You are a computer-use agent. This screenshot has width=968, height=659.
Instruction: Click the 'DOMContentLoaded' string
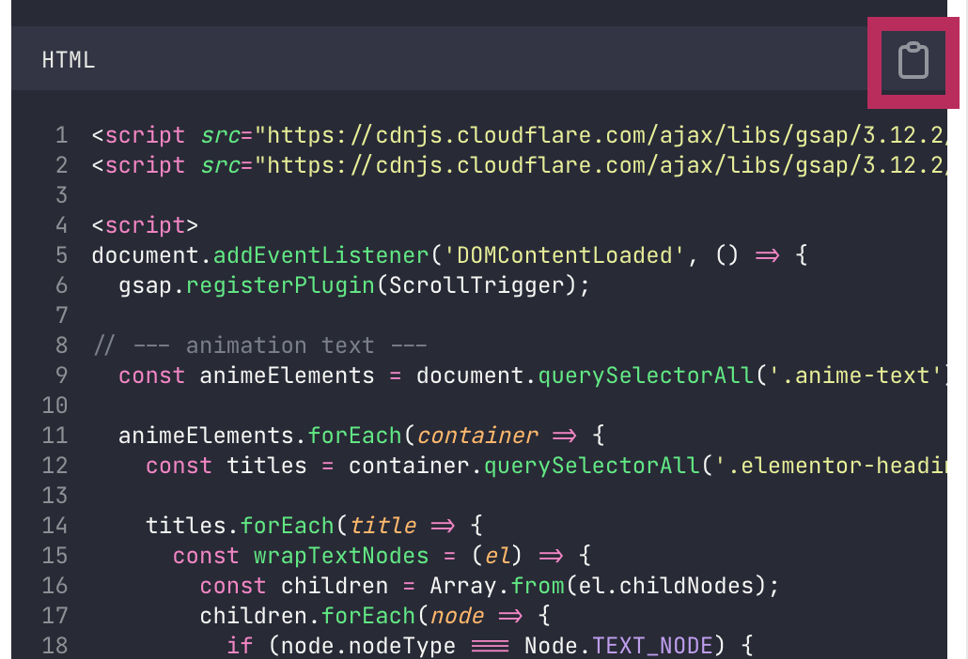click(564, 255)
